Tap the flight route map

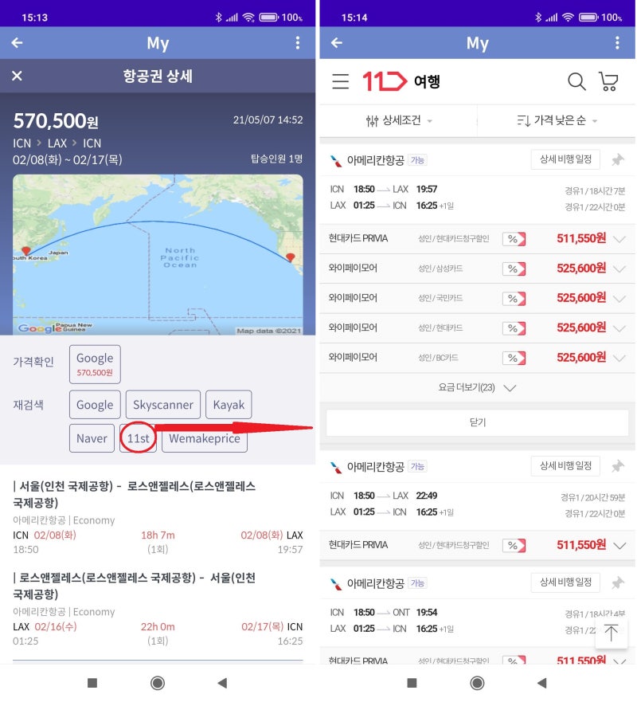click(158, 254)
